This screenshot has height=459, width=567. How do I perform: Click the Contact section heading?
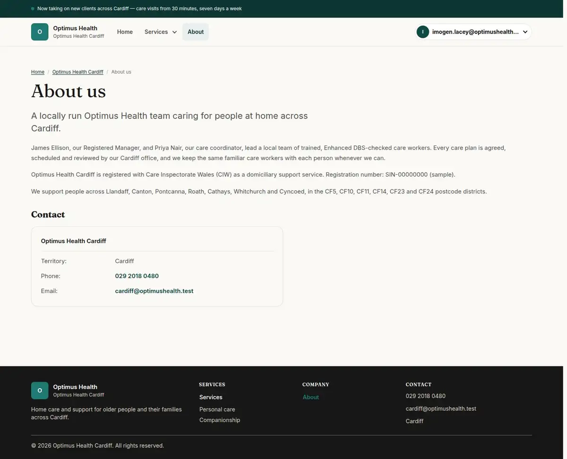click(48, 214)
